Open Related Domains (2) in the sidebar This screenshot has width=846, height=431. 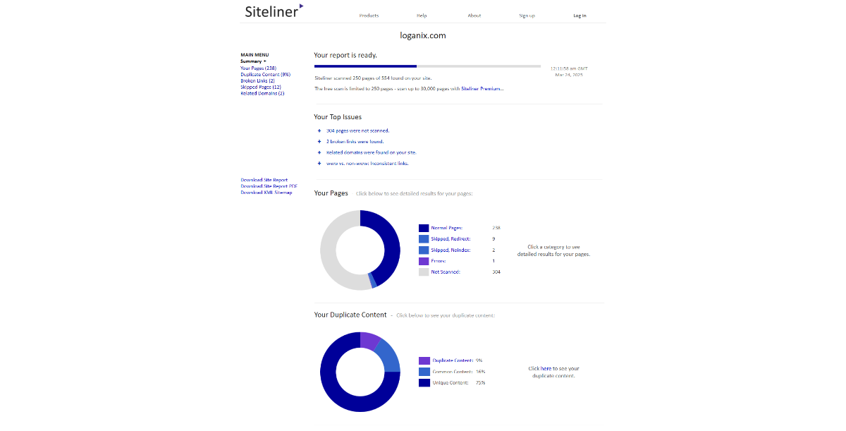click(x=262, y=93)
